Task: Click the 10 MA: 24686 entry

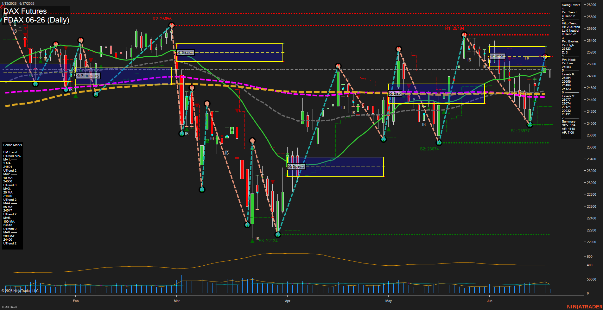Action: [8, 180]
